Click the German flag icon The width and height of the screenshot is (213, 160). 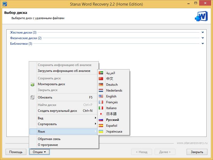click(x=101, y=84)
